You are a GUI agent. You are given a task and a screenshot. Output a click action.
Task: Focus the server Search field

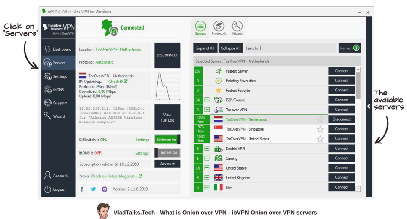290,48
